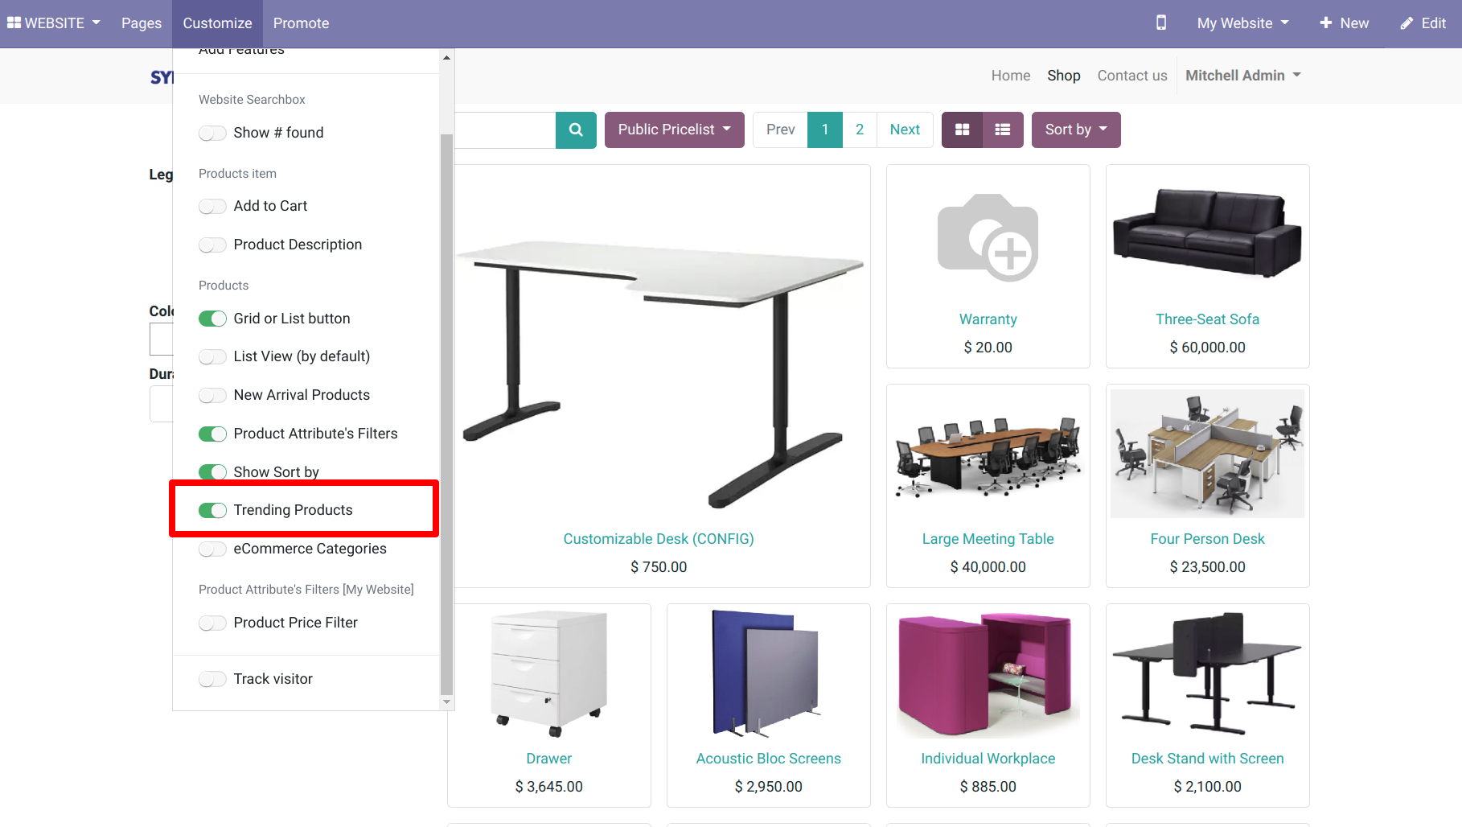Click the Customize panel scrollbar
1462x827 pixels.
click(x=446, y=402)
